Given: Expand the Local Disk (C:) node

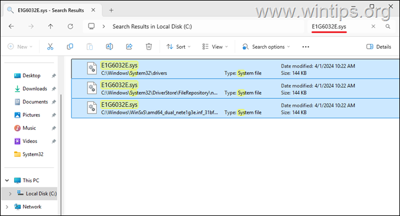Looking at the screenshot, I should pos(10,194).
